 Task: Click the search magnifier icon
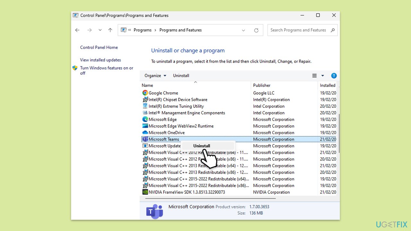click(x=333, y=30)
